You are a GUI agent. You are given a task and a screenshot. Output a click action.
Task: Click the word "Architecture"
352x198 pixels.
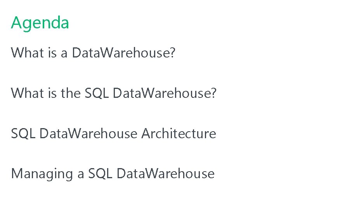click(179, 133)
